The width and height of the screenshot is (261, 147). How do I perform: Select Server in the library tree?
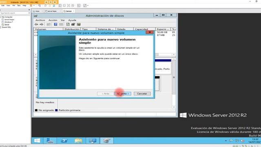coord(7,24)
